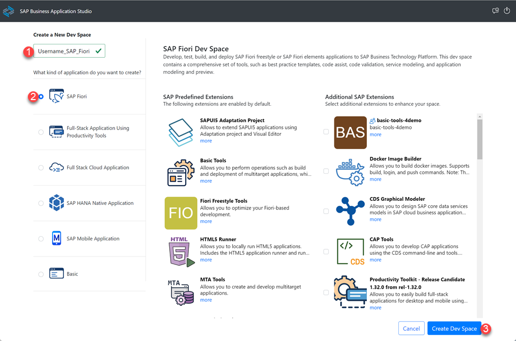Click the 'HTML5 Runner' title
Image resolution: width=516 pixels, height=341 pixels.
tap(218, 239)
